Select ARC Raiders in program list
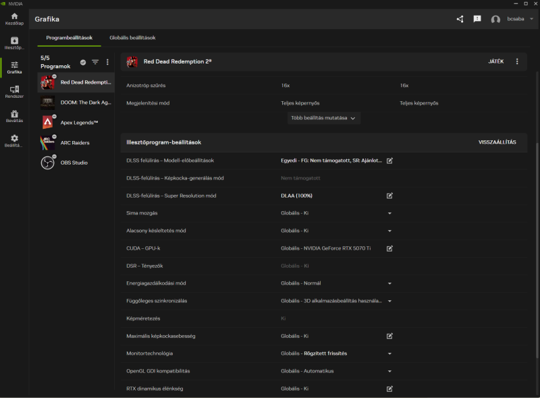This screenshot has width=540, height=398. [x=76, y=142]
